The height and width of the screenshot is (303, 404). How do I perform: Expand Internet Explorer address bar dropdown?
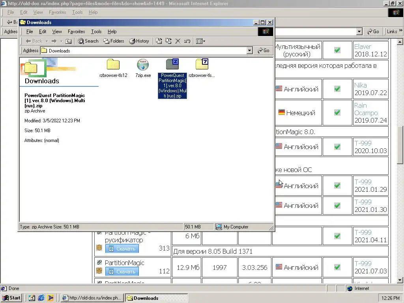[359, 32]
